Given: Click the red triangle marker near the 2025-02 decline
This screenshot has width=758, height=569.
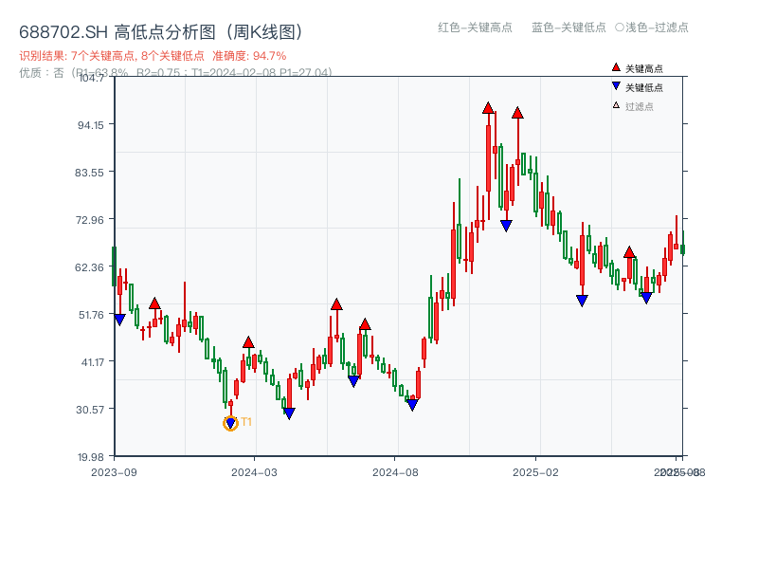Looking at the screenshot, I should click(x=630, y=252).
